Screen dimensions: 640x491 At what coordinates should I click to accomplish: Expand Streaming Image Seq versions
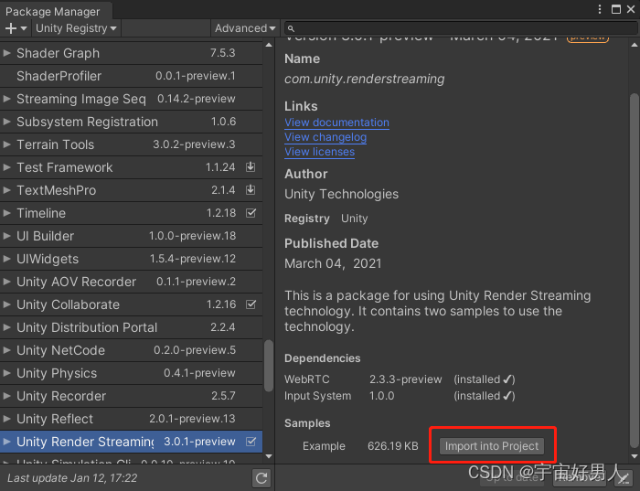(6, 99)
